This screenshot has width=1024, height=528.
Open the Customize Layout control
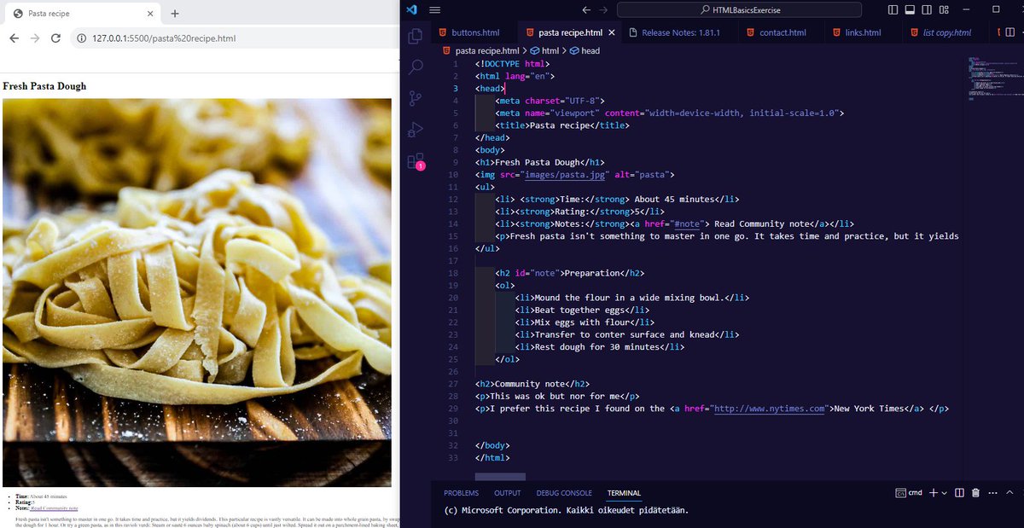tap(944, 10)
